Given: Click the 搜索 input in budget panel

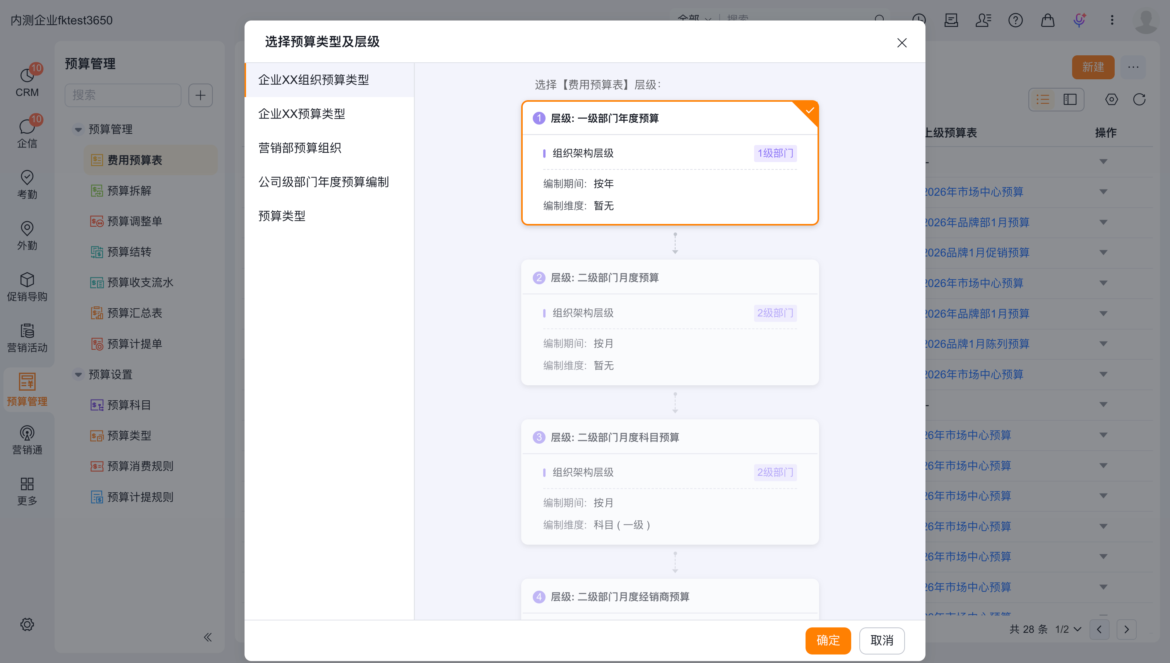Looking at the screenshot, I should pos(123,95).
